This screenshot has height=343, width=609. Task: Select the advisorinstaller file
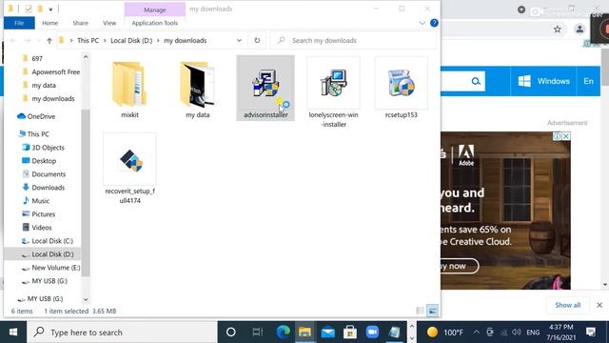click(x=265, y=89)
